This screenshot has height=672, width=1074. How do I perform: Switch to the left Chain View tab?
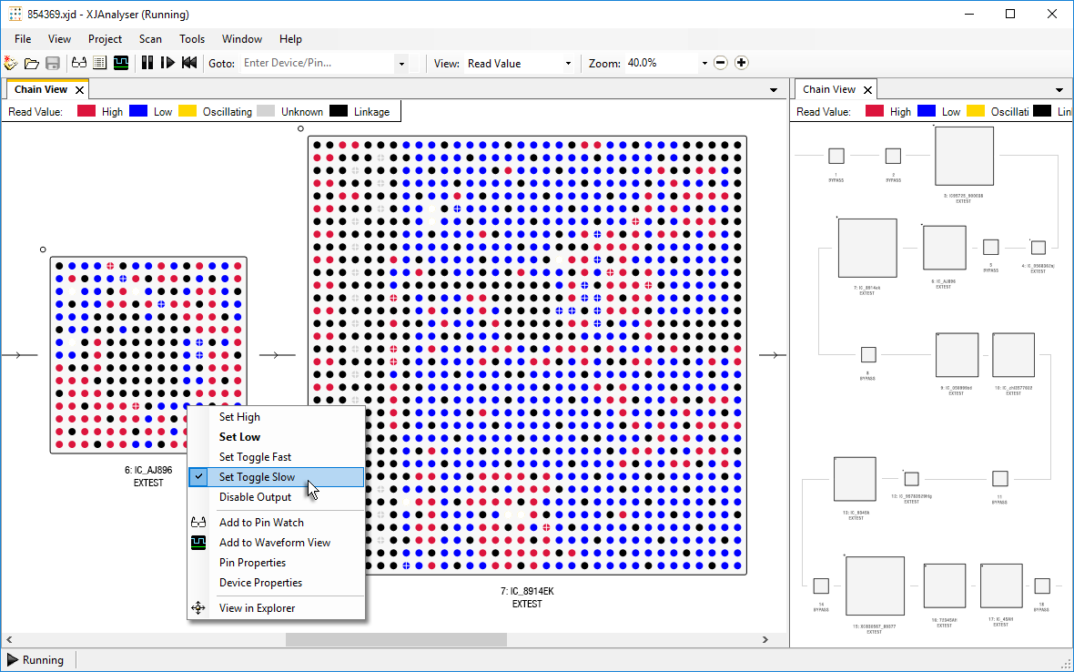click(40, 88)
